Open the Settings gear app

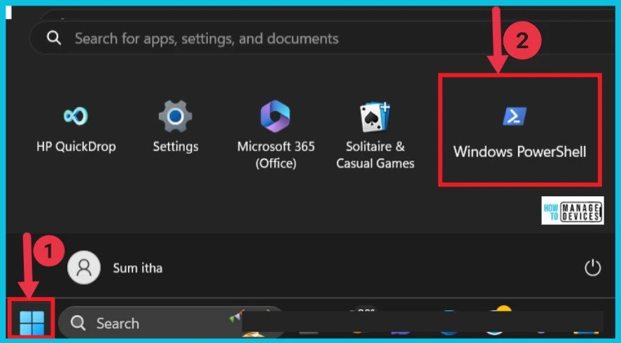(x=176, y=127)
